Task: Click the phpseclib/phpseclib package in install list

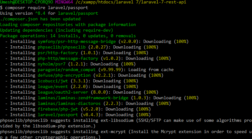Action: (62, 47)
